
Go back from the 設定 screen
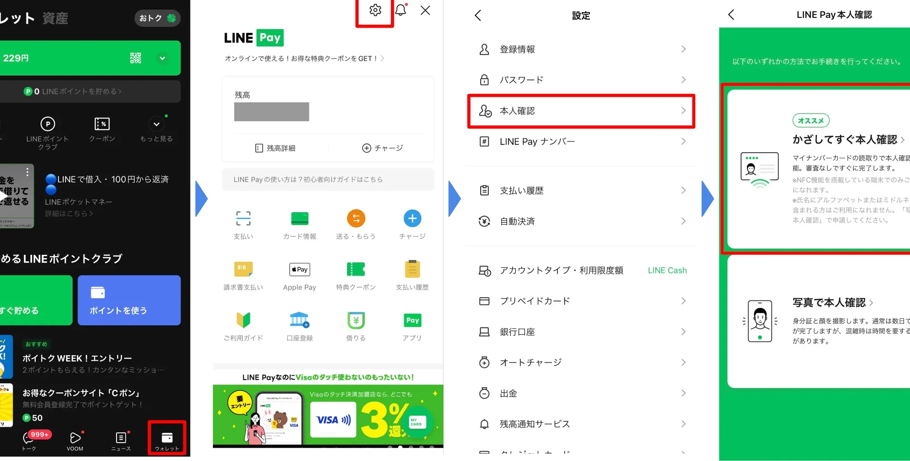point(478,15)
